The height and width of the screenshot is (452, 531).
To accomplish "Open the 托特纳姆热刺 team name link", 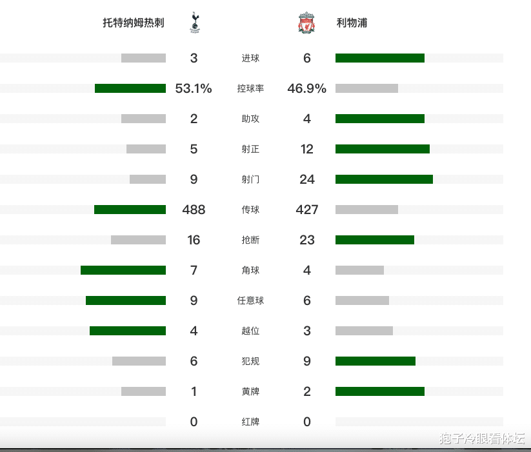I will click(x=134, y=23).
